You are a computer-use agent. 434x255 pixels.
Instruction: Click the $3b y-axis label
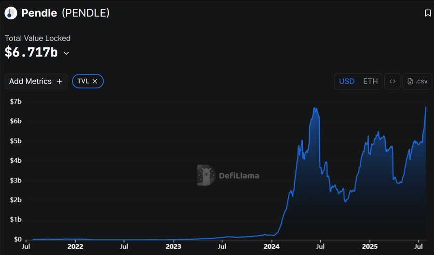(16, 180)
